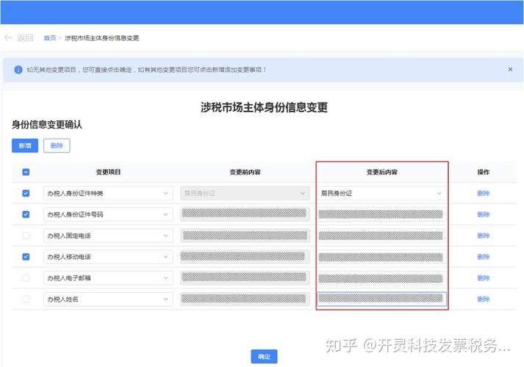The height and width of the screenshot is (367, 524).
Task: Click the 新增 button
Action: click(25, 145)
